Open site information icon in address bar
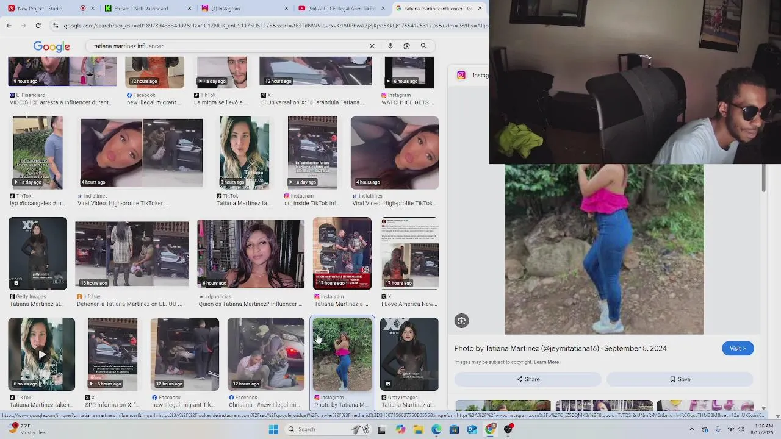Screen dimensions: 781x439 coord(56,26)
